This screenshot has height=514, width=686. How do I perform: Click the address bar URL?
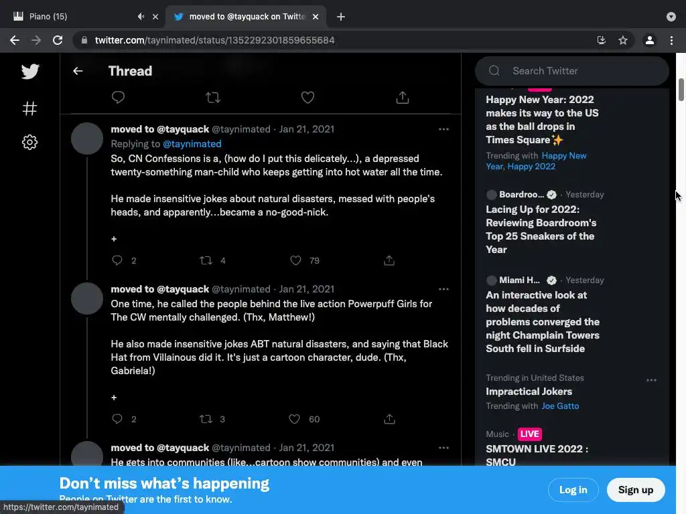(214, 40)
